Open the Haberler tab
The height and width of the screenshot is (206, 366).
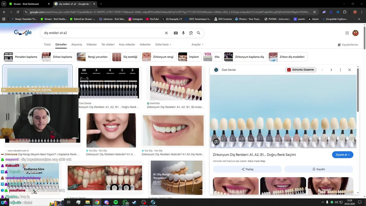pos(145,45)
